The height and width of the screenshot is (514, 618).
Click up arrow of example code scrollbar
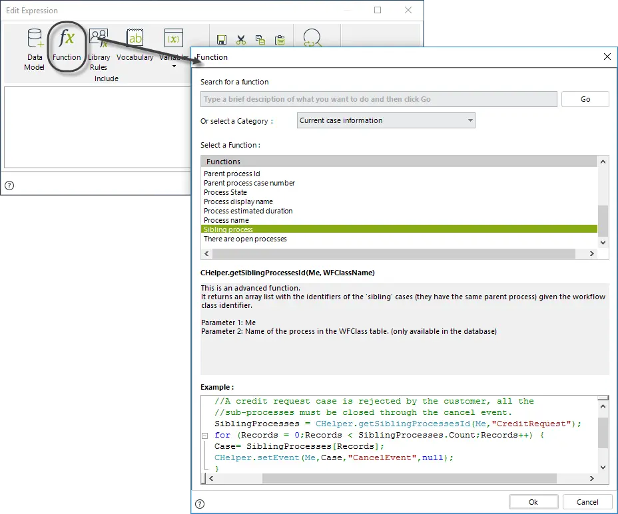(x=603, y=406)
